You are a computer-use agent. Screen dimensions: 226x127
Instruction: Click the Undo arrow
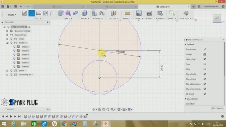point(21,6)
